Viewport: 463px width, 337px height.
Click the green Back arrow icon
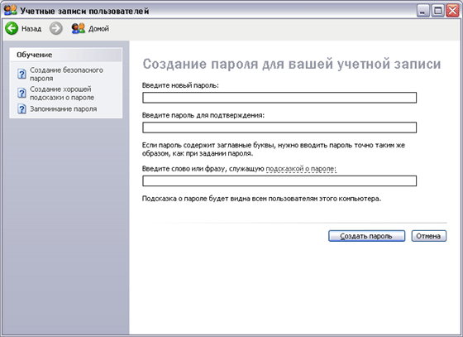coord(12,28)
